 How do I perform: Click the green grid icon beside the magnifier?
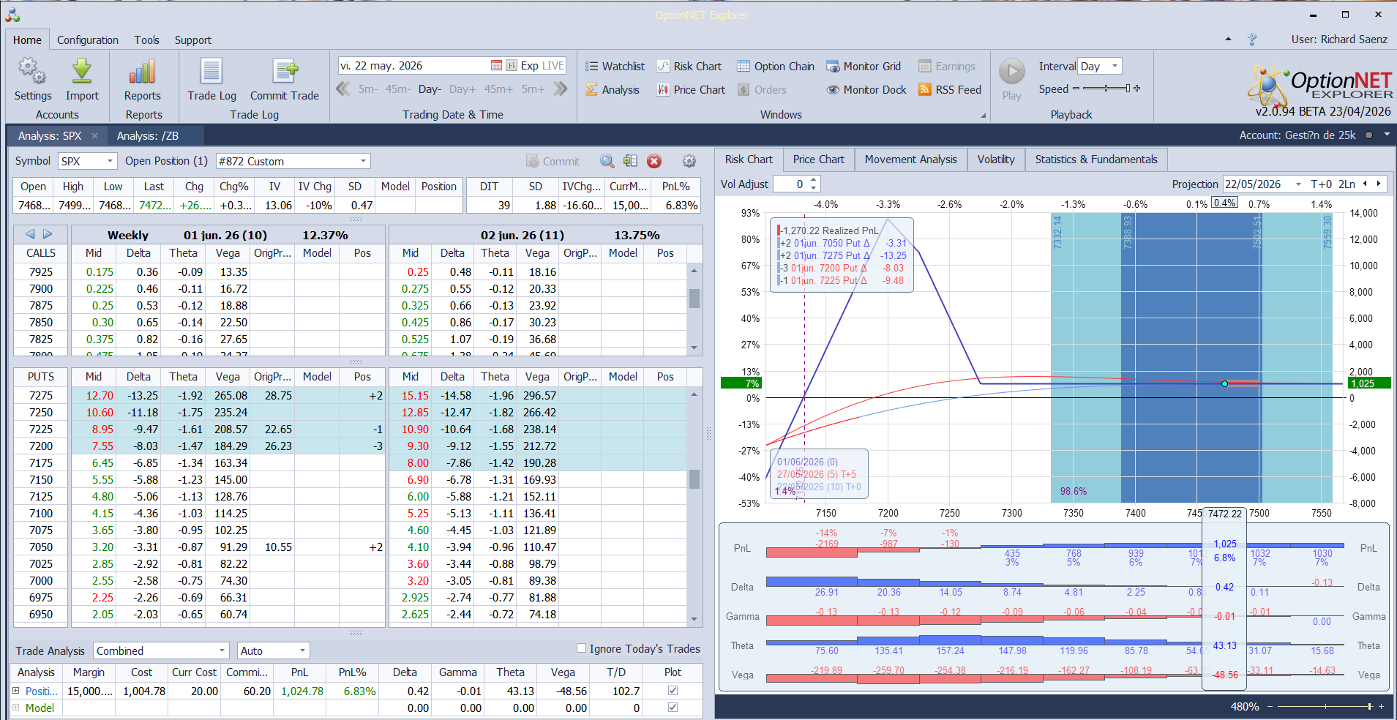pyautogui.click(x=630, y=161)
